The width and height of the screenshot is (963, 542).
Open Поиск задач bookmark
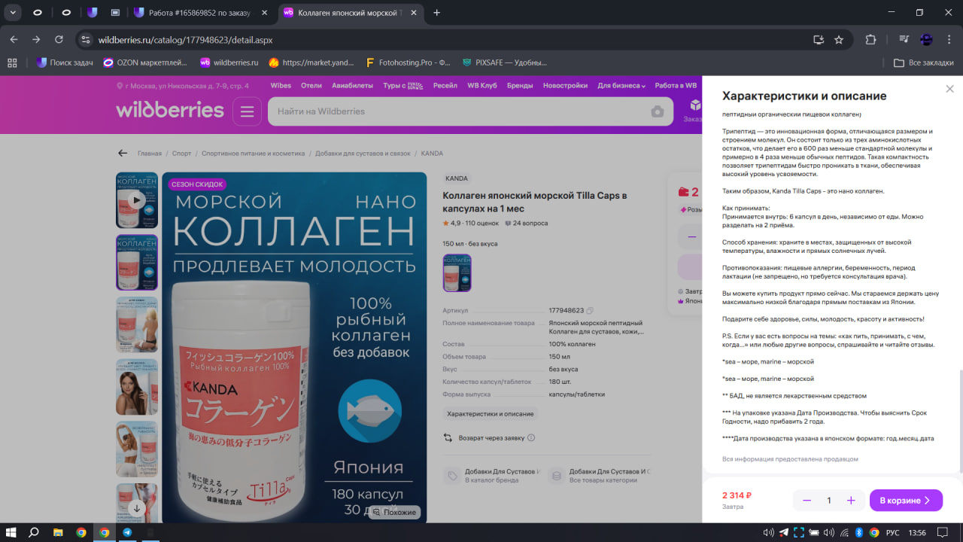click(x=65, y=62)
